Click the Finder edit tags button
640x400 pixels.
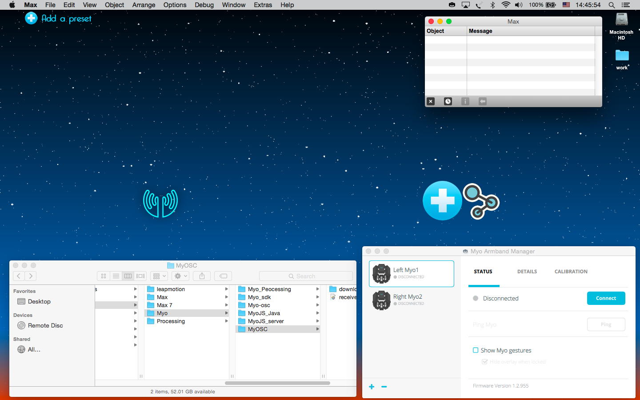pos(223,276)
